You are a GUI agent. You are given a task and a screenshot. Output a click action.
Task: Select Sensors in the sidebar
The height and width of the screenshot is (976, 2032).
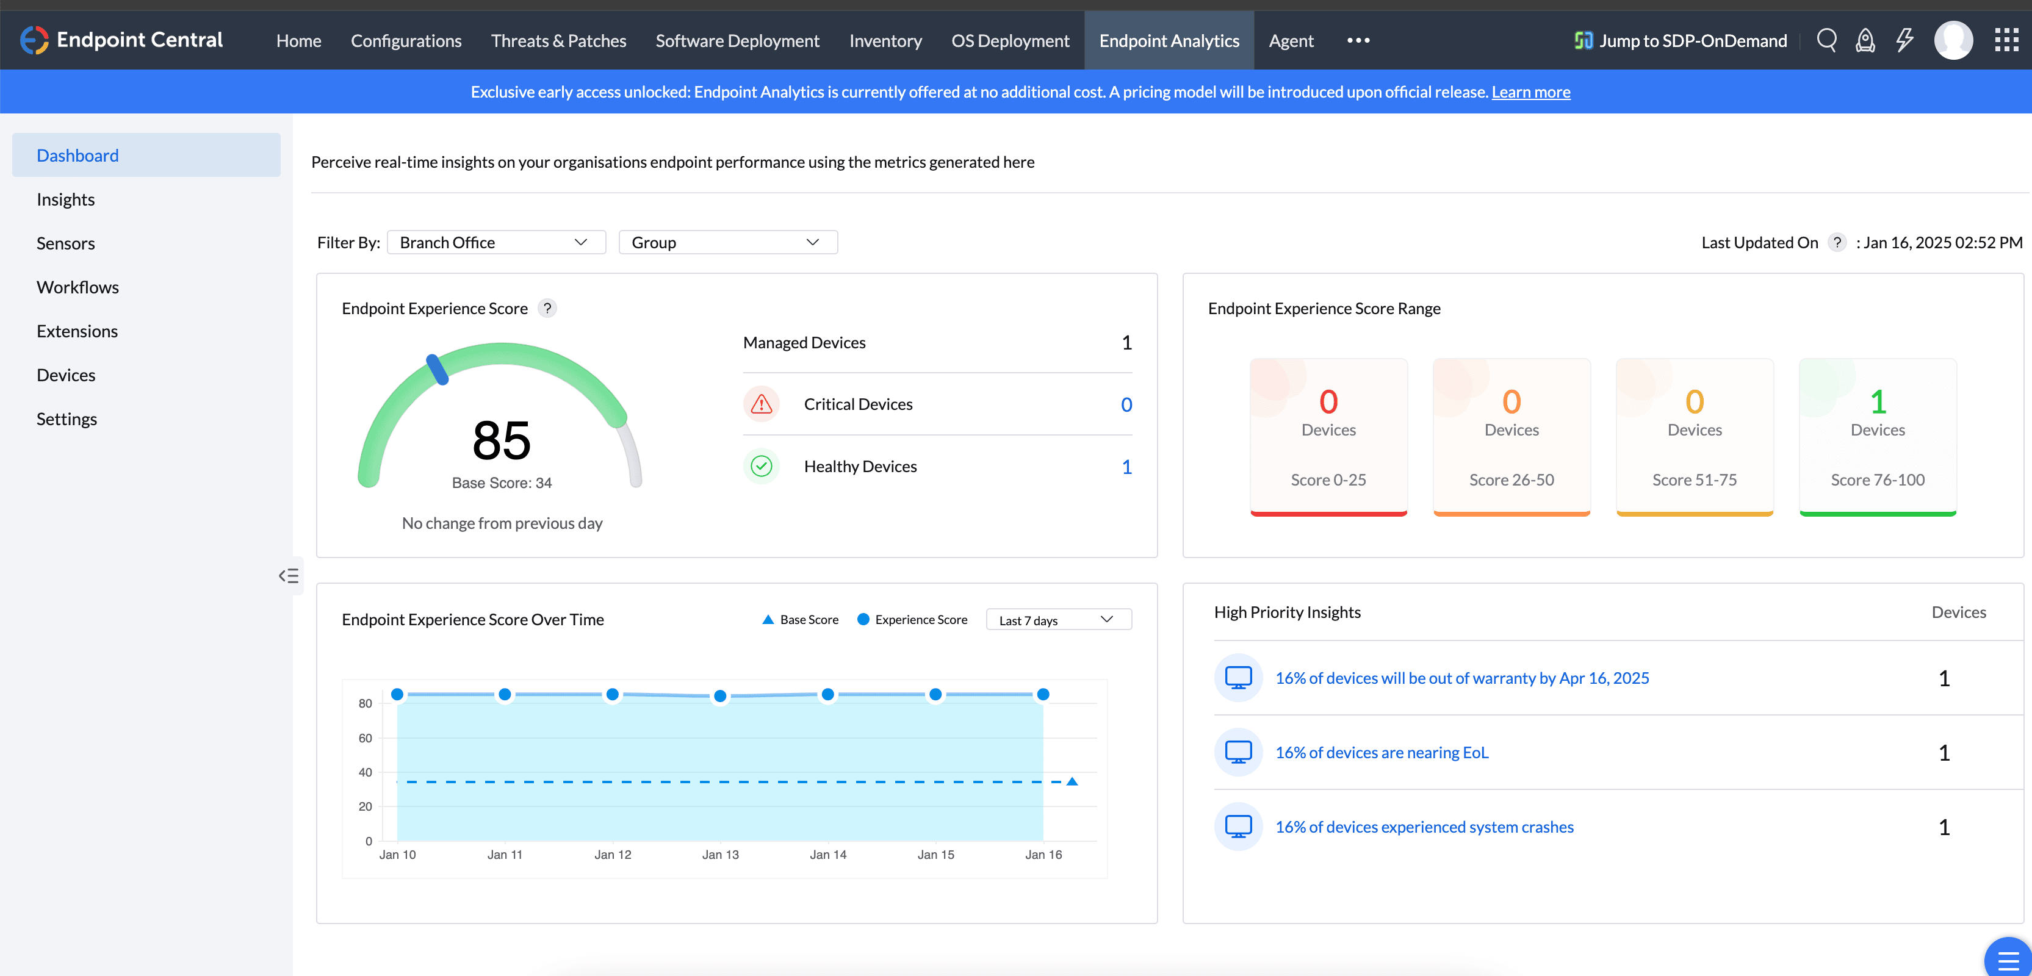click(x=65, y=243)
